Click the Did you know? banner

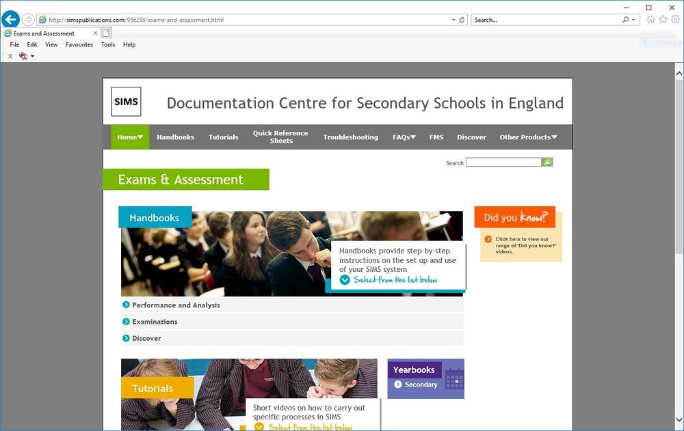click(515, 217)
